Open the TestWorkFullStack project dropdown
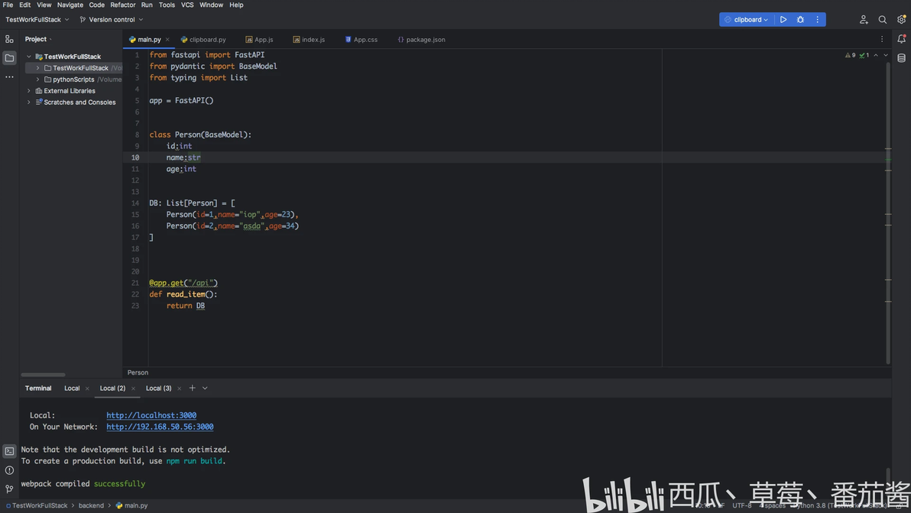The height and width of the screenshot is (513, 911). [x=37, y=20]
